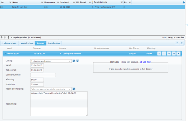The image size is (188, 121).
Task: Click the Hoofdsom amount field
Action: pos(37,84)
